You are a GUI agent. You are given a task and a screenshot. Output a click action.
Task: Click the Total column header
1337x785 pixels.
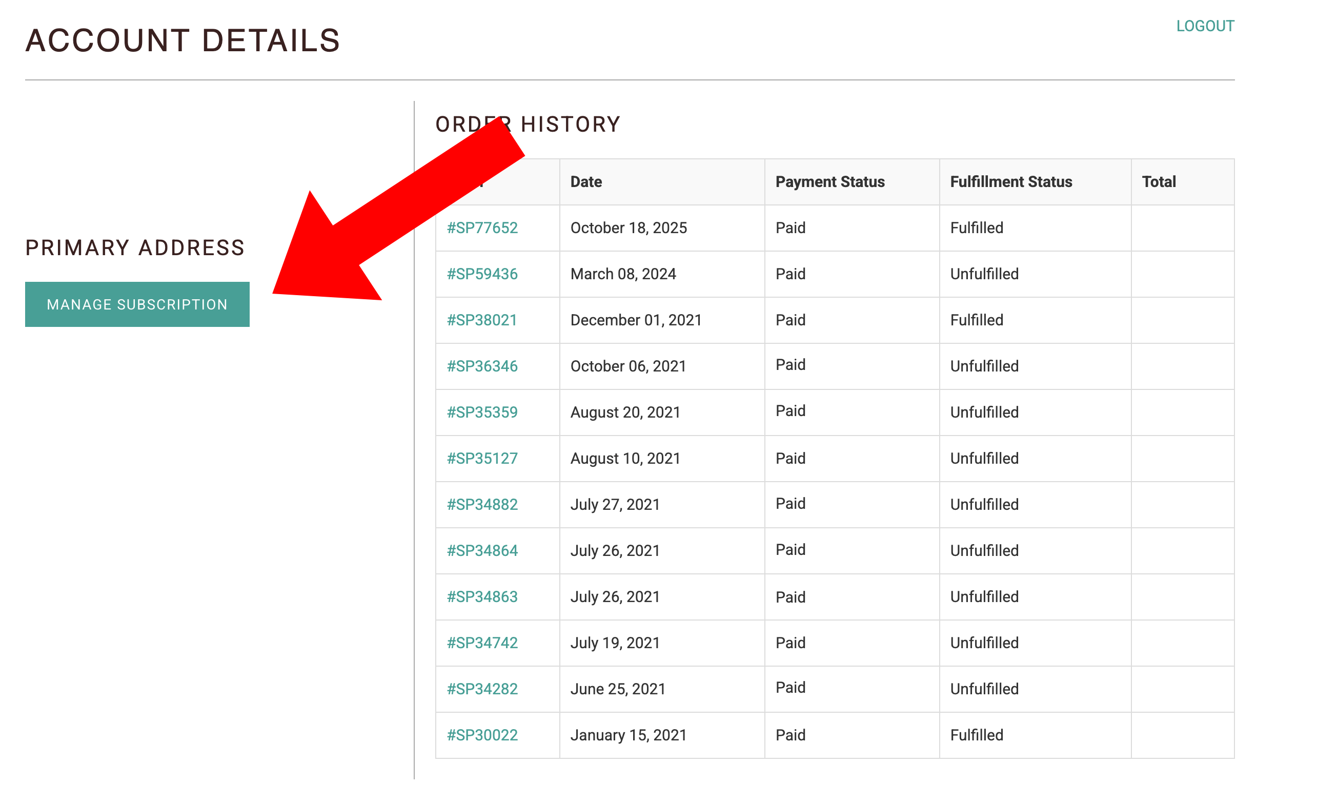click(x=1158, y=182)
